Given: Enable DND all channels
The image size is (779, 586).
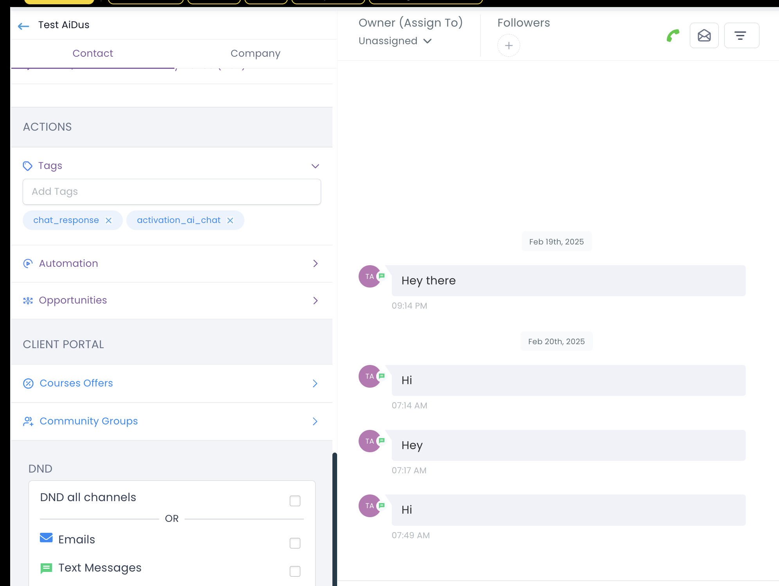Looking at the screenshot, I should 295,500.
